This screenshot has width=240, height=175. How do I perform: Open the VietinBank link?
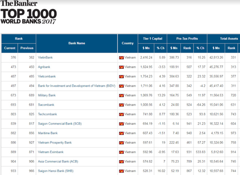(45, 57)
